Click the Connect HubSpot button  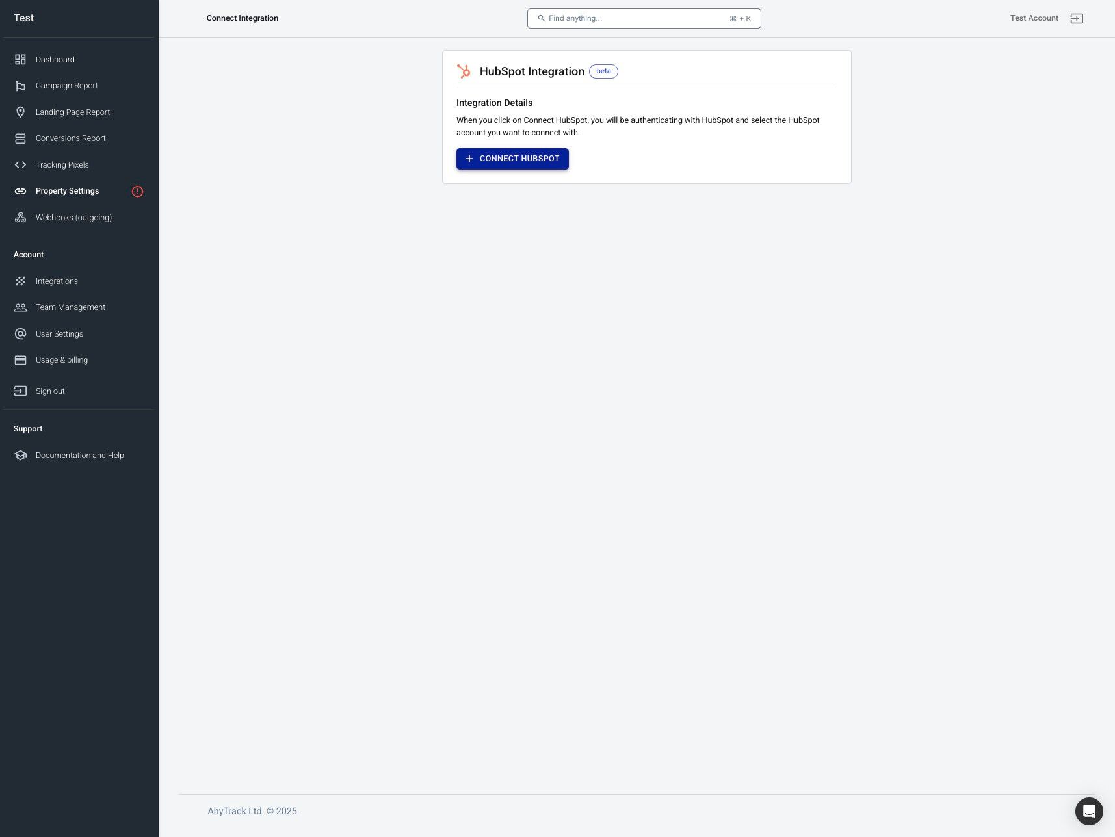(x=512, y=159)
